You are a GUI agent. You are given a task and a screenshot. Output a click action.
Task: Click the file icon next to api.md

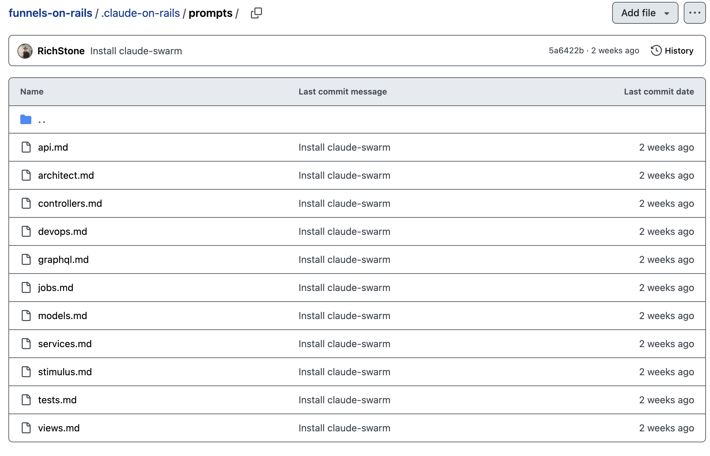pos(26,147)
